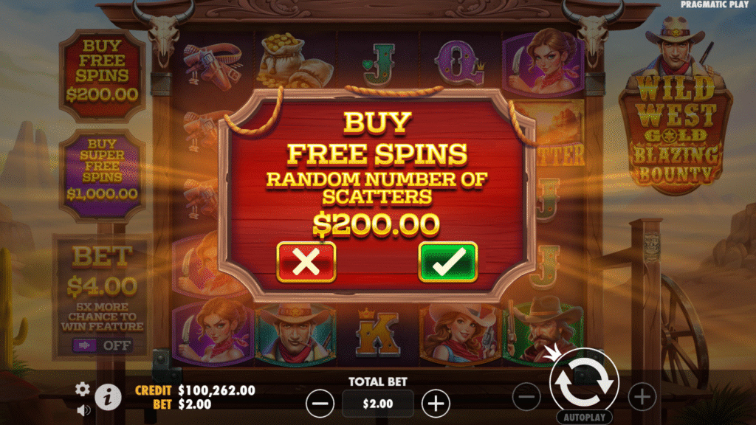
Task: Confirm purchase with the green checkmark
Action: pos(448,262)
